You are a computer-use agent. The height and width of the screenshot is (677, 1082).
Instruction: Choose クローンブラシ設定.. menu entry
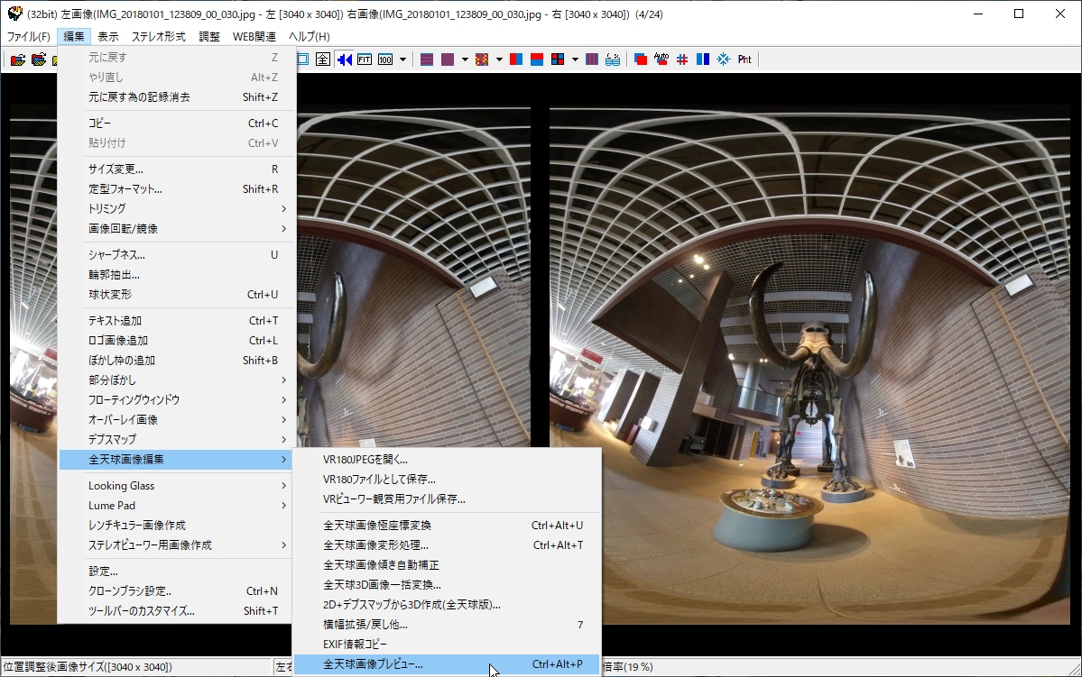(x=178, y=591)
